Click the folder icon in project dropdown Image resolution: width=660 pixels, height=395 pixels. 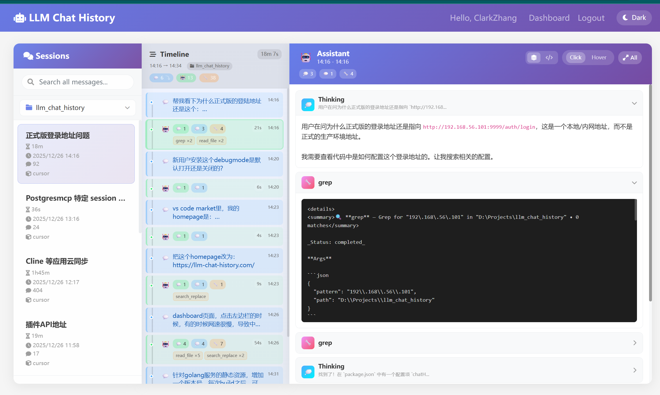(x=29, y=107)
